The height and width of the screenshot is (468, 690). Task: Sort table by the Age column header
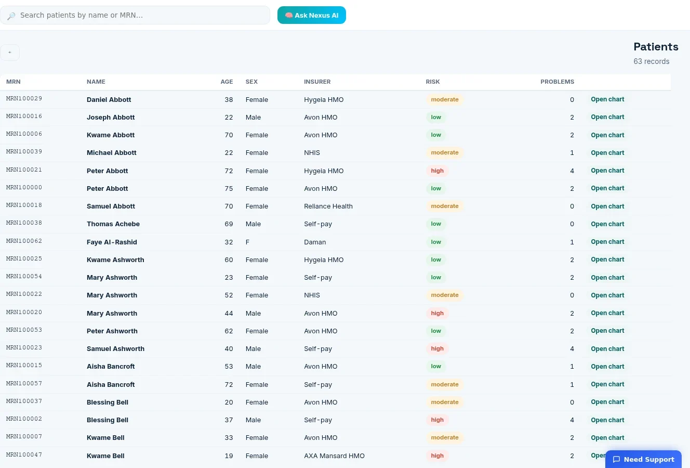pyautogui.click(x=227, y=82)
